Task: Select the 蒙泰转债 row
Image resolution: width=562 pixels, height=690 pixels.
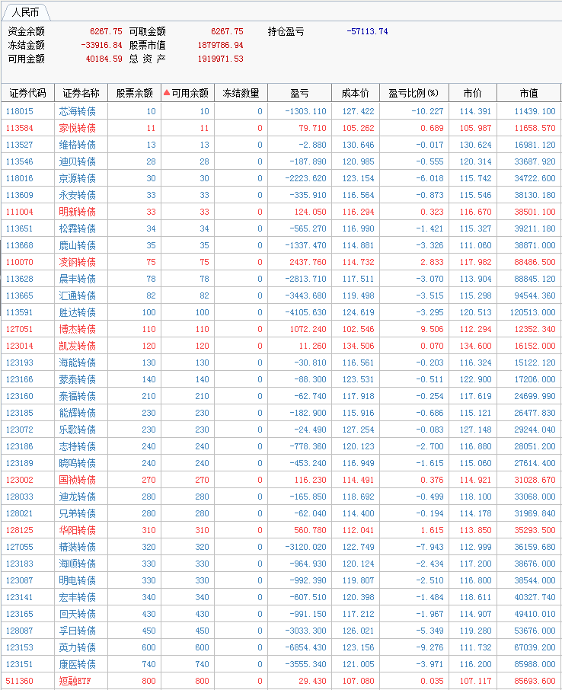Action: [x=281, y=379]
